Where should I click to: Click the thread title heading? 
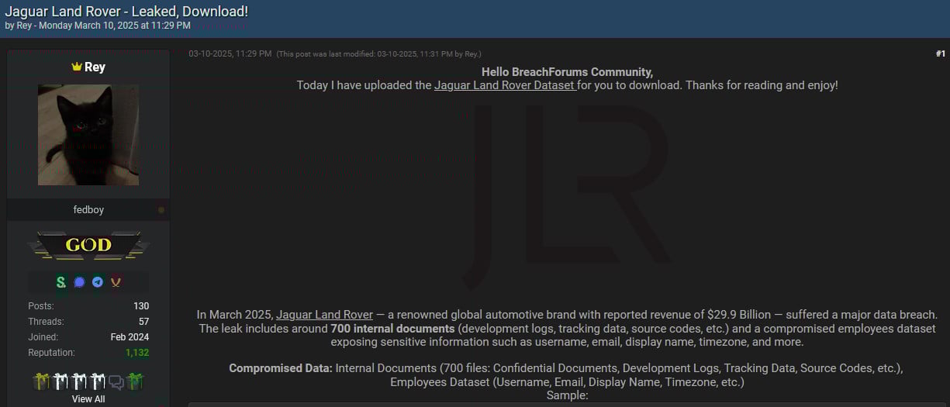126,12
